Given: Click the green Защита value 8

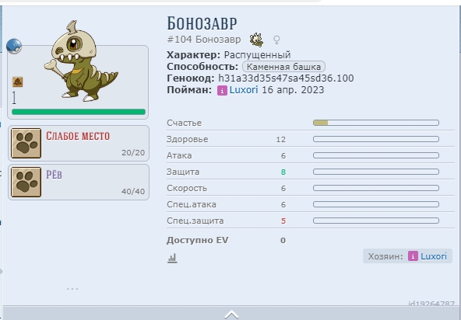Looking at the screenshot, I should coord(283,172).
